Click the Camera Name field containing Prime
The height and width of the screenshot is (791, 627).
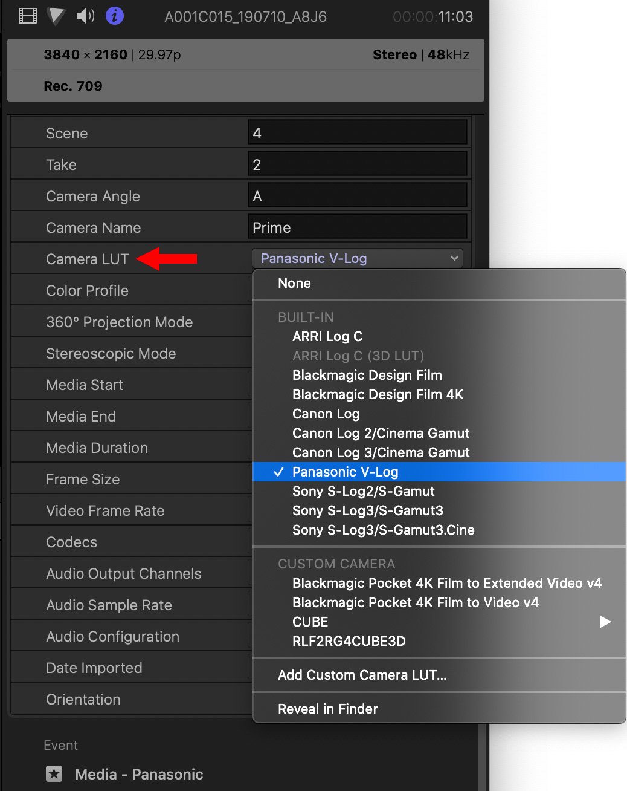point(357,227)
